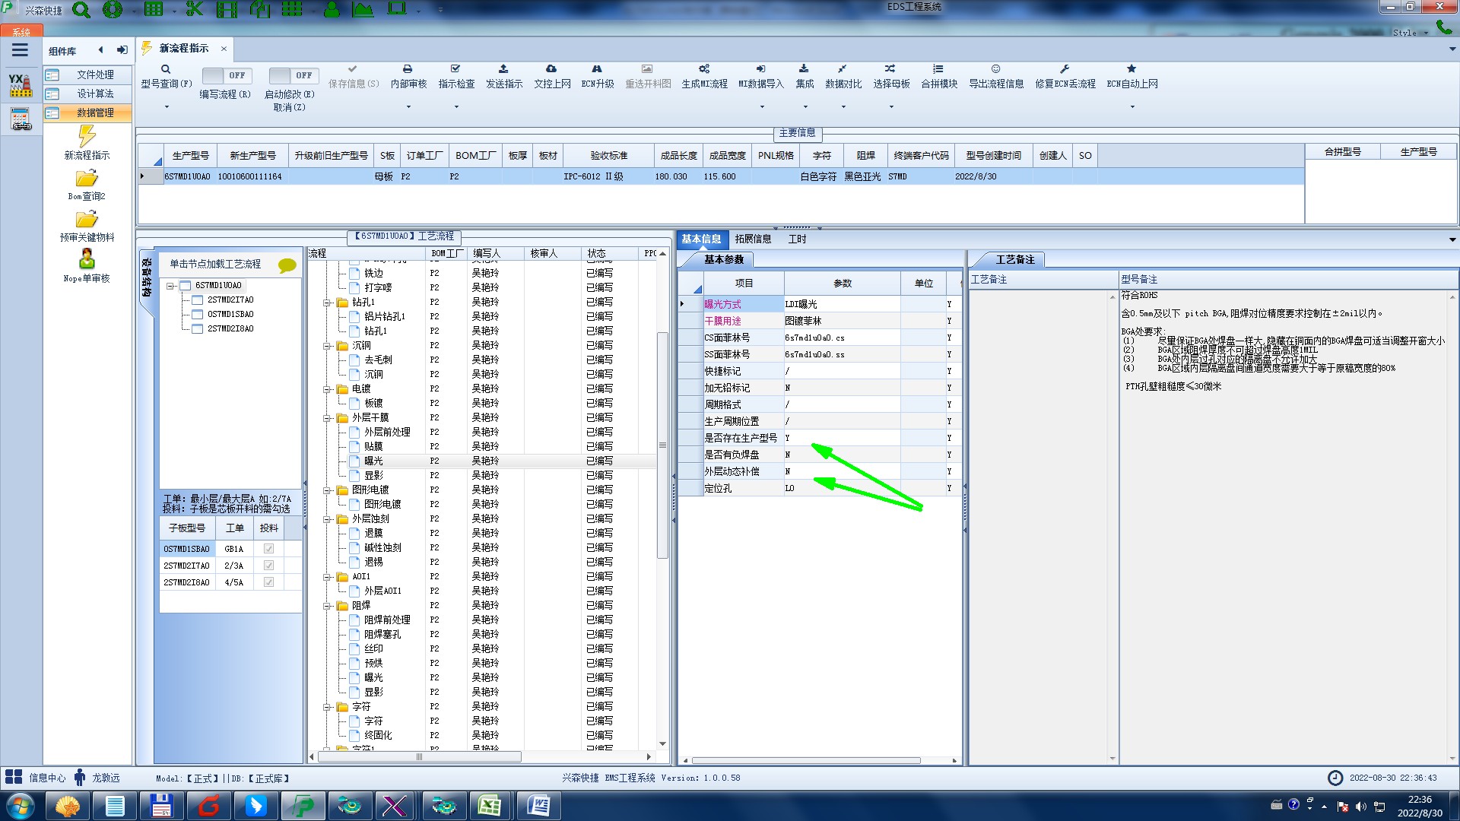The height and width of the screenshot is (821, 1460).
Task: Click the 集成 download icon
Action: tap(804, 69)
